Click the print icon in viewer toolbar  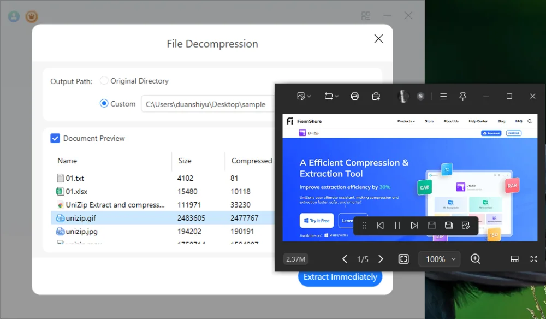pyautogui.click(x=355, y=96)
